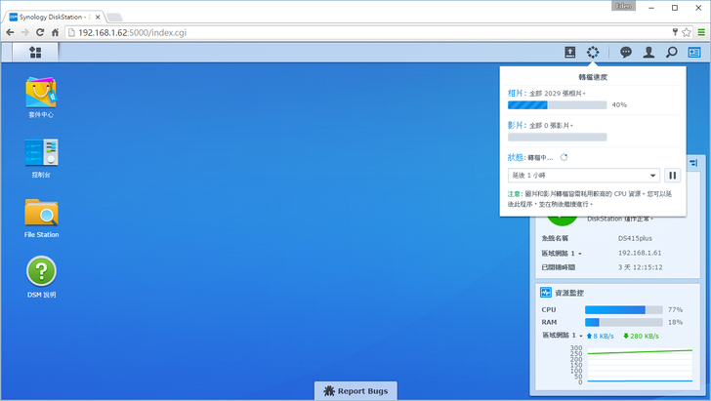Click the CPU 77% value
Viewport: 711px width, 401px height.
[x=675, y=310]
